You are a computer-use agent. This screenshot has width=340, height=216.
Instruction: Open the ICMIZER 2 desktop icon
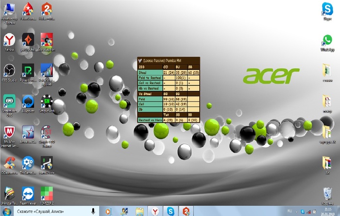point(47,196)
